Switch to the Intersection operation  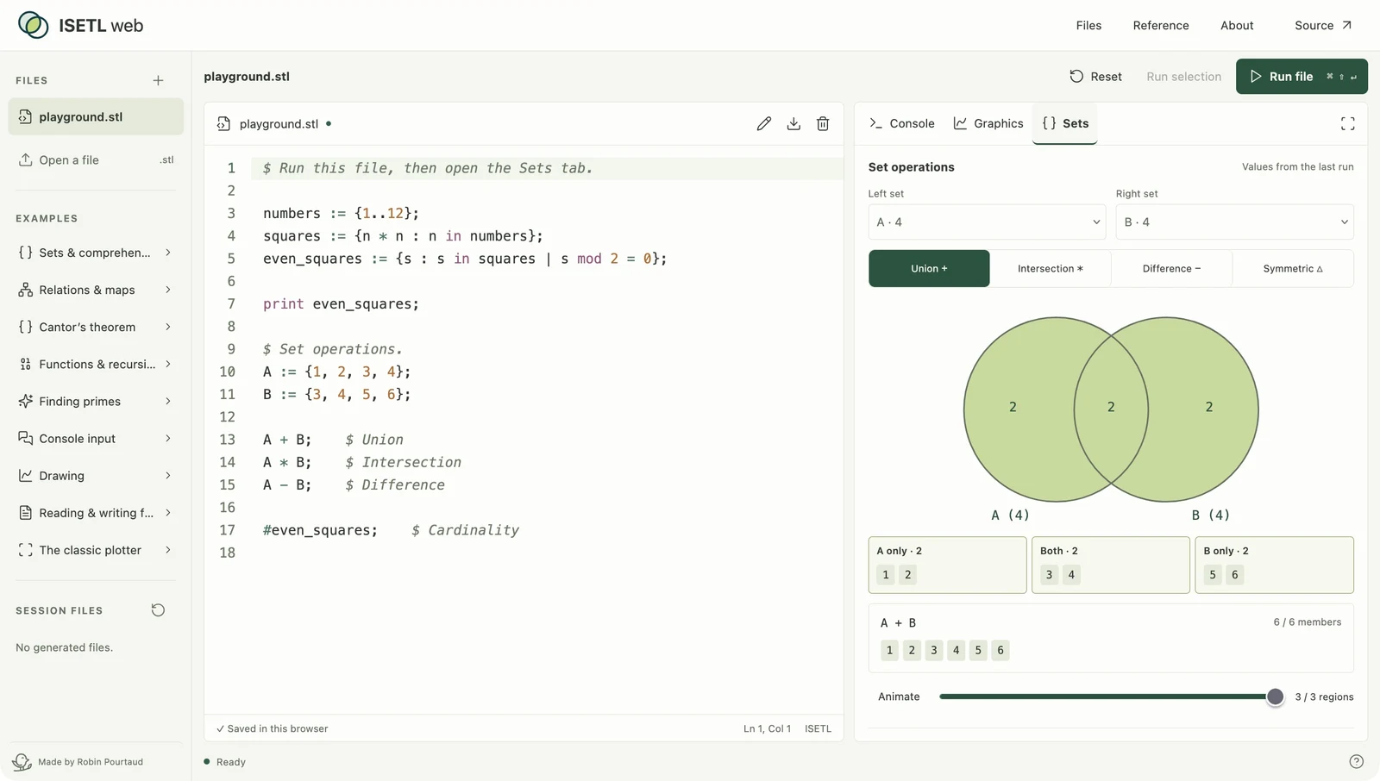(x=1050, y=268)
